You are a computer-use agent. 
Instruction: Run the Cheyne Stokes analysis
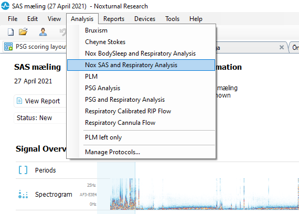click(141, 42)
